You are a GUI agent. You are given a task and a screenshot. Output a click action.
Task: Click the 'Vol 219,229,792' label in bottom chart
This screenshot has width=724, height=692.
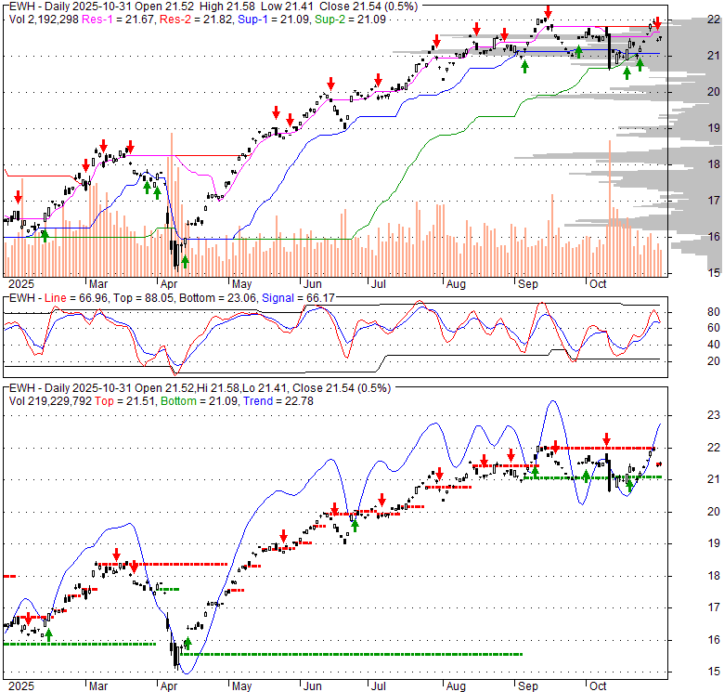coord(50,401)
